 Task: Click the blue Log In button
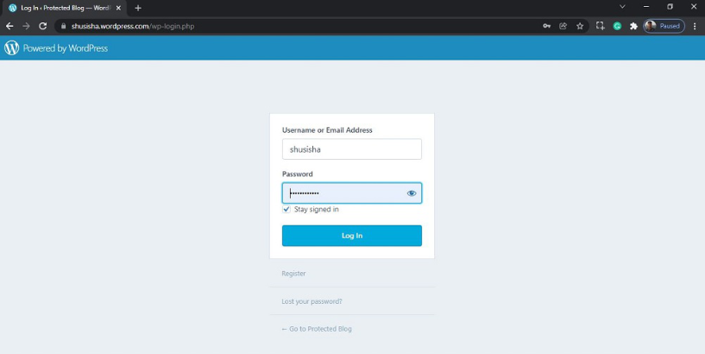352,236
